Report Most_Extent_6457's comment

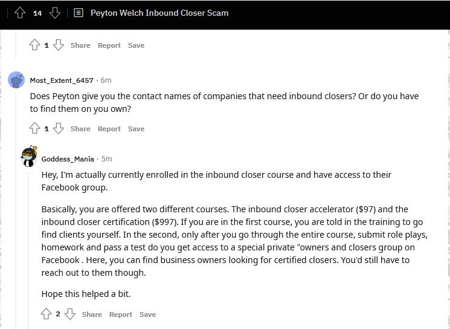[109, 129]
